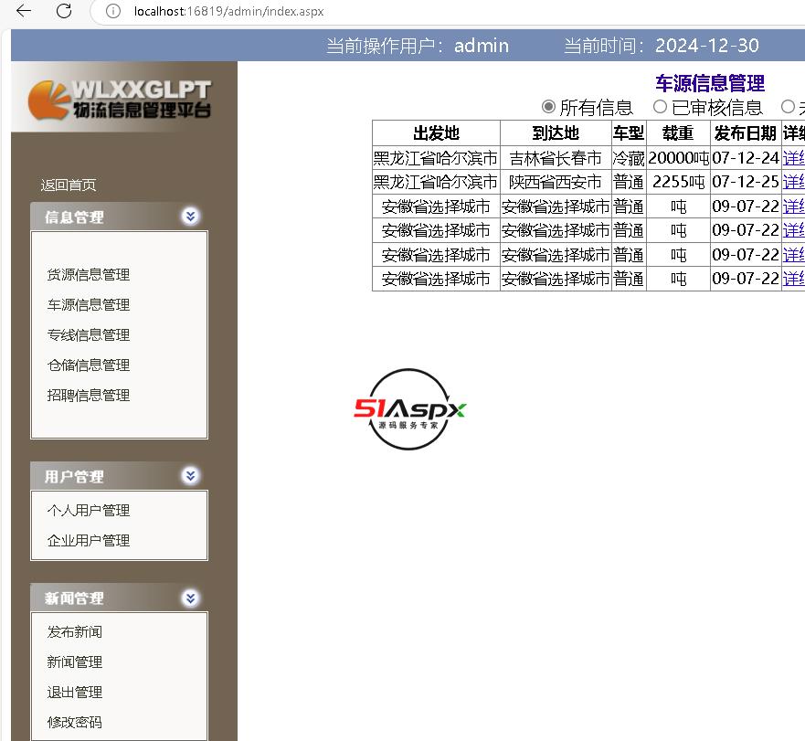Viewport: 805px width, 741px height.
Task: Click the WLXXGLPT platform logo
Action: (x=119, y=100)
